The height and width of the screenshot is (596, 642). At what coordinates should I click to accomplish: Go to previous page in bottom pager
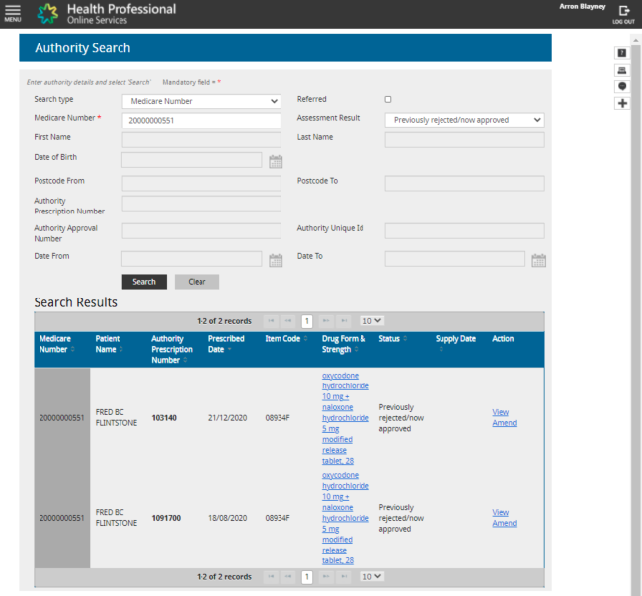tap(288, 577)
